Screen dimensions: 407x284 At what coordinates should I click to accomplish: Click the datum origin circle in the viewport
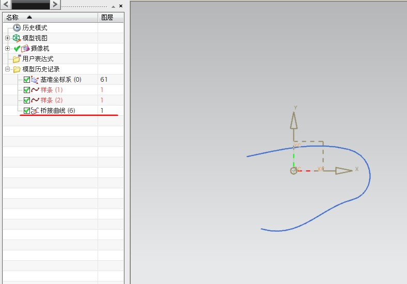pos(293,171)
